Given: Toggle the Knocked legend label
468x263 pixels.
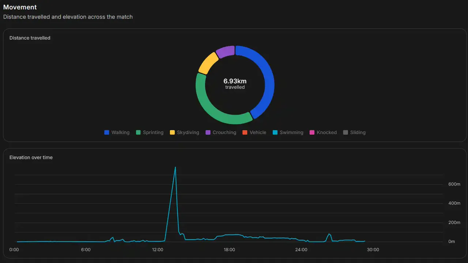Looking at the screenshot, I should coord(327,133).
